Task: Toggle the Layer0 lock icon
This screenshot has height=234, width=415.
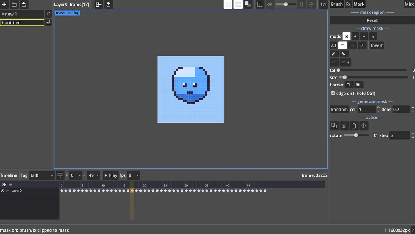Action: (x=7, y=191)
